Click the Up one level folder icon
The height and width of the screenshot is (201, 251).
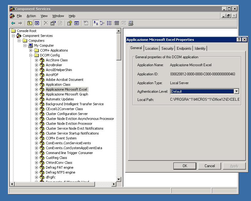click(30, 23)
